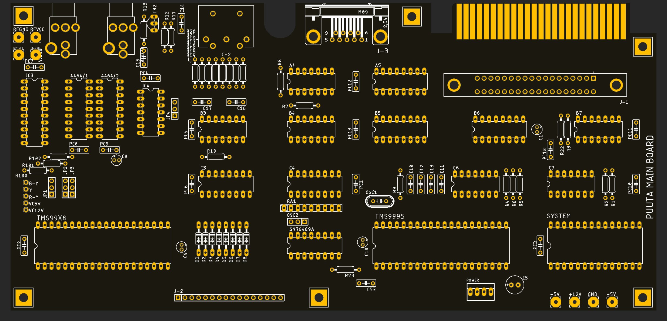667x321 pixels.
Task: Click the RFVCC pad
Action: tap(36, 37)
